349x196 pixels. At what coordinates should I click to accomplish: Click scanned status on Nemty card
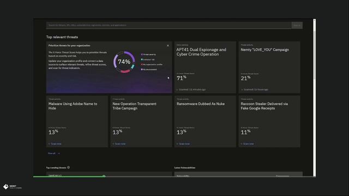(255, 89)
